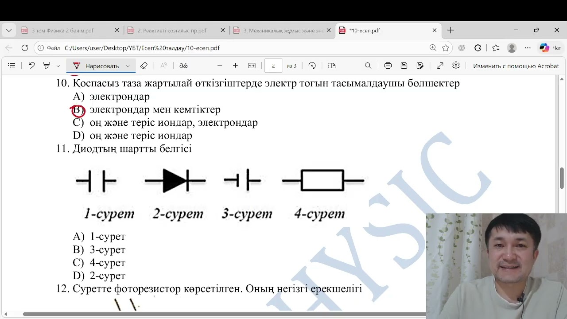
Task: Click the horizontal scrollbar at bottom
Action: pyautogui.click(x=224, y=314)
